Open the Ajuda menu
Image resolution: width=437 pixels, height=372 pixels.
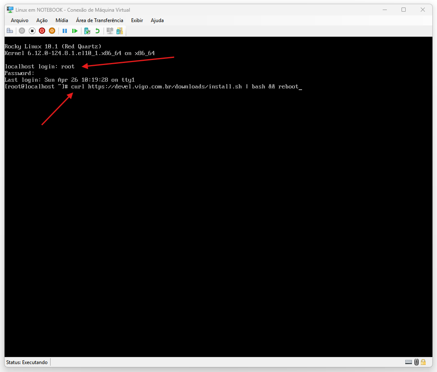click(x=157, y=20)
